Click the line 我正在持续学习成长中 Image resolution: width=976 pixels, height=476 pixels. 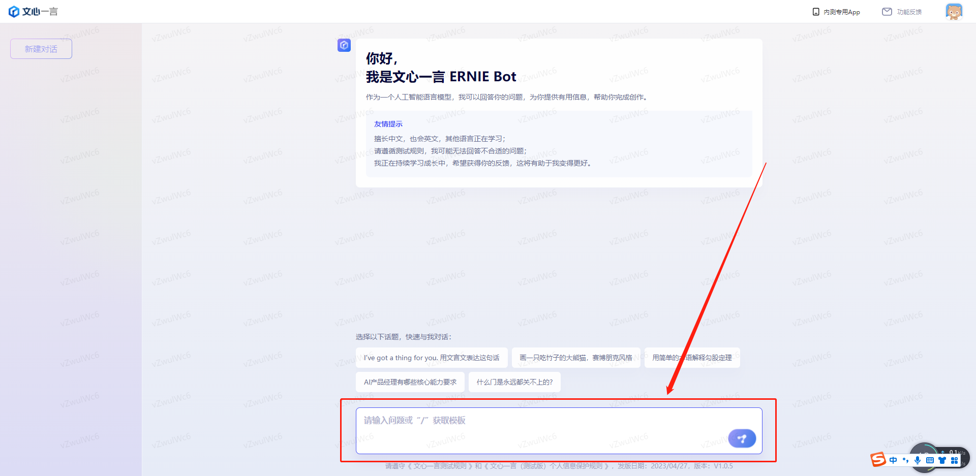click(x=483, y=163)
